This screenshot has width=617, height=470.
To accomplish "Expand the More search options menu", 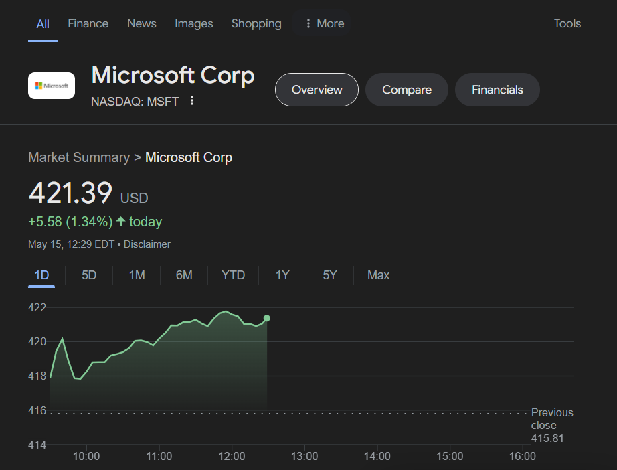I will point(324,23).
